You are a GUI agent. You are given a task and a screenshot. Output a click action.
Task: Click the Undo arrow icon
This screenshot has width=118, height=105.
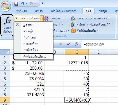tap(23, 4)
